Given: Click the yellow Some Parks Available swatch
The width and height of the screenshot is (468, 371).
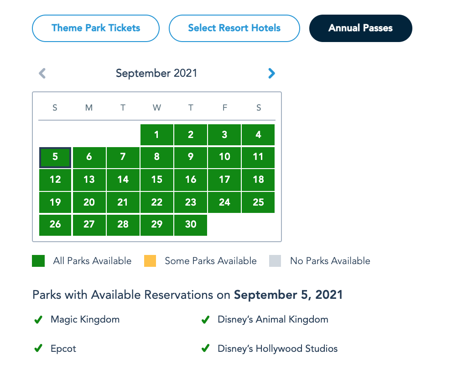Looking at the screenshot, I should click(150, 261).
